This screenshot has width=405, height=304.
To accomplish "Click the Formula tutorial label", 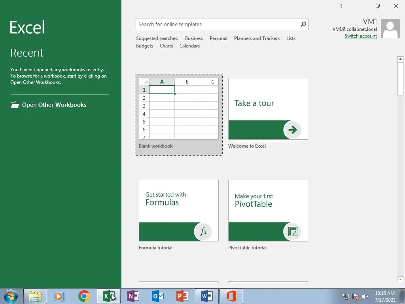I will (155, 248).
